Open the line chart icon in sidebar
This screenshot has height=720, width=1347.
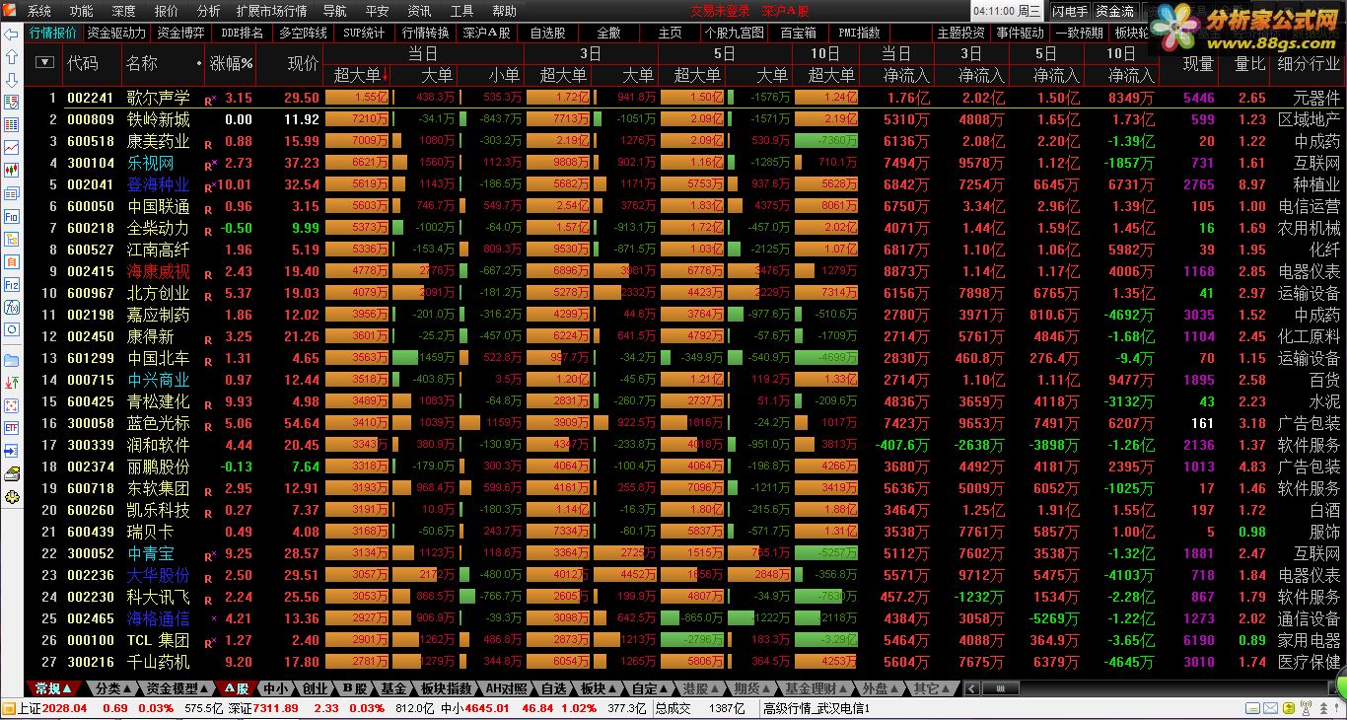(x=12, y=146)
